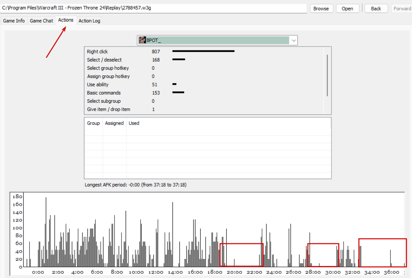This screenshot has height=278, width=412.
Task: Click the Assigned column header
Action: [114, 123]
